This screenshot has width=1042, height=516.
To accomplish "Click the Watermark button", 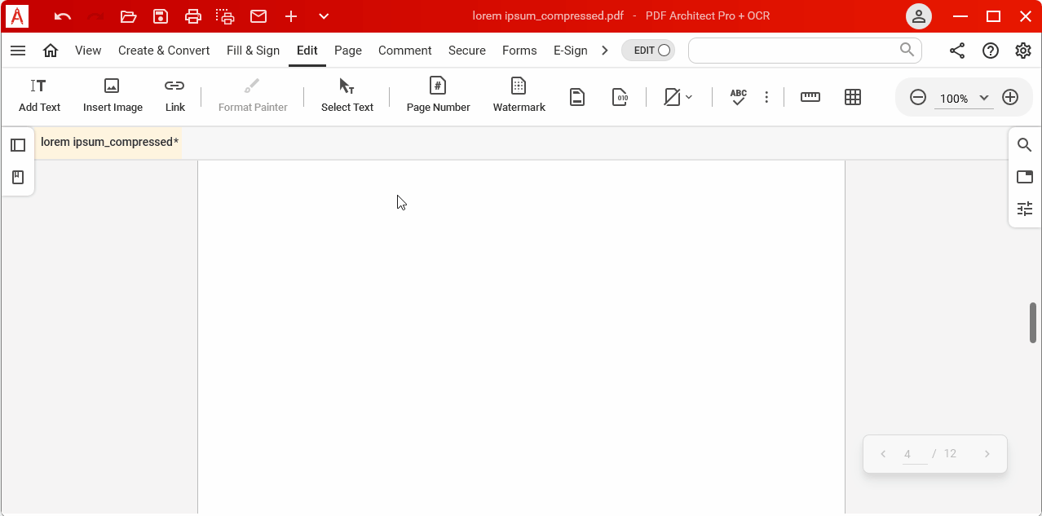I will [519, 96].
